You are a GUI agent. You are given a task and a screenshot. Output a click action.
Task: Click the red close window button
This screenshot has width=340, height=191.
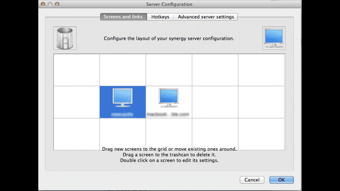click(43, 4)
